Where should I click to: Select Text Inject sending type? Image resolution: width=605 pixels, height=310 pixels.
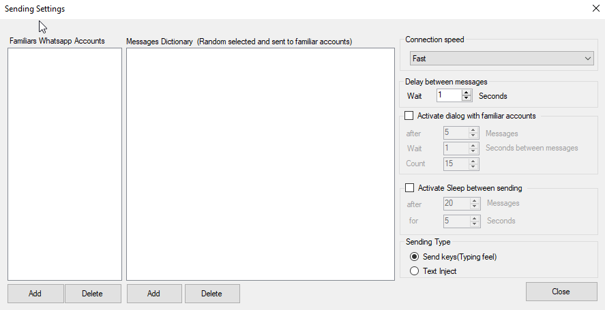pos(414,271)
